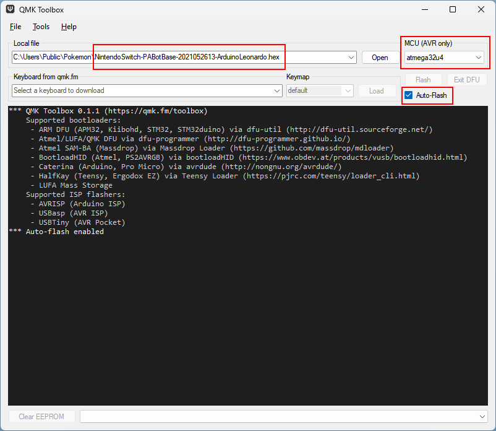Minimize the QMK Toolbox window
This screenshot has height=431, width=496.
click(x=424, y=10)
